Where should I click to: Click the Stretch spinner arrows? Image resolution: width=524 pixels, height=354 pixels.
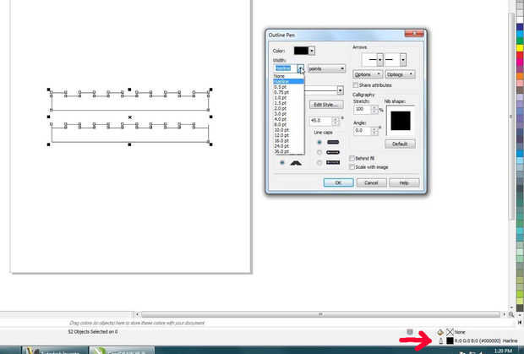click(x=374, y=109)
